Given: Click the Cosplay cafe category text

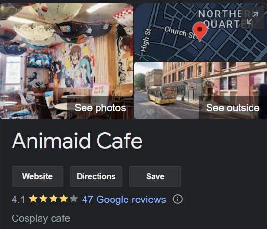Looking at the screenshot, I should tap(41, 218).
